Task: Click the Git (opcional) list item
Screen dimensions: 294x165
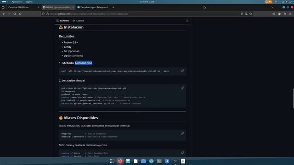Action: pos(72,51)
